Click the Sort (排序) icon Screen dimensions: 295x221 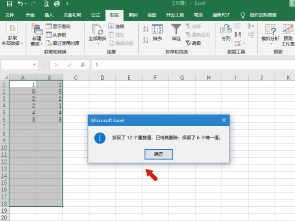[157, 32]
